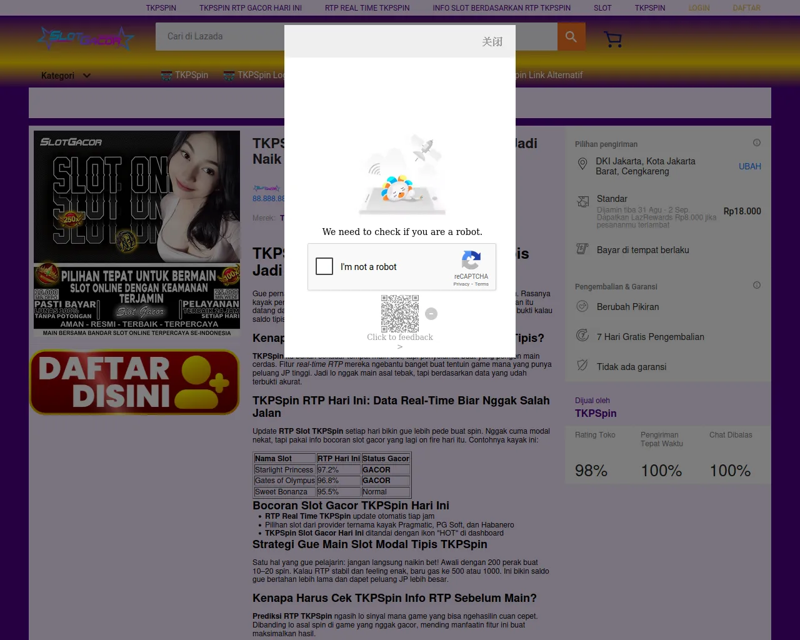Open the shopping cart icon
Screen dimensions: 800x640
[613, 39]
